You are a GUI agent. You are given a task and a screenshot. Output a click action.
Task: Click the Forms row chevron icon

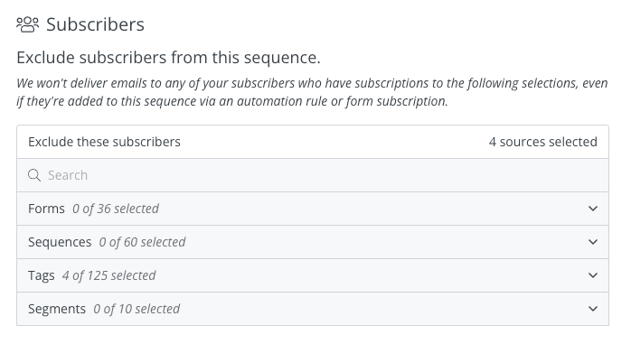(x=593, y=209)
